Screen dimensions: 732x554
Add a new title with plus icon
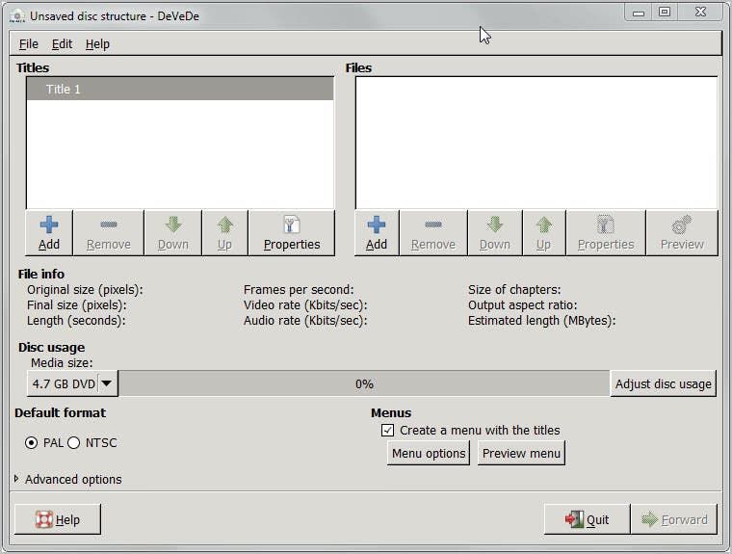click(49, 233)
